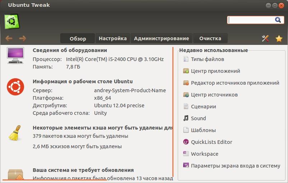Click the icon beside Типы файлов
The image size is (288, 183).
point(186,59)
